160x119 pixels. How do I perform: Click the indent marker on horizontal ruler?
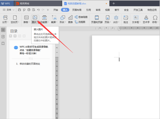[x=119, y=29]
